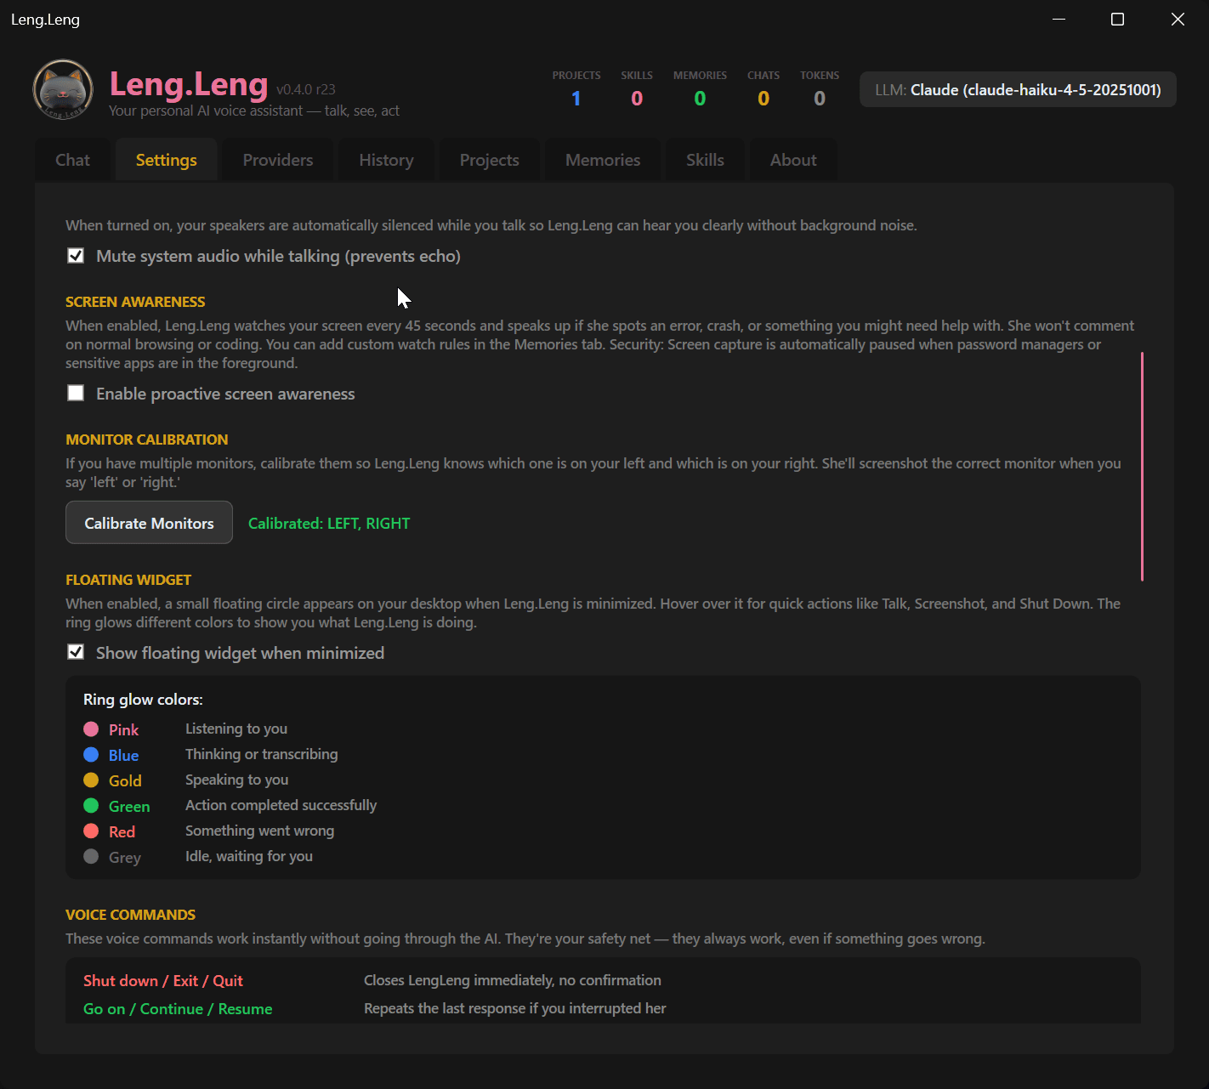Click the pink Listening ring color dot
Screen dimensions: 1209x1089
tap(91, 729)
